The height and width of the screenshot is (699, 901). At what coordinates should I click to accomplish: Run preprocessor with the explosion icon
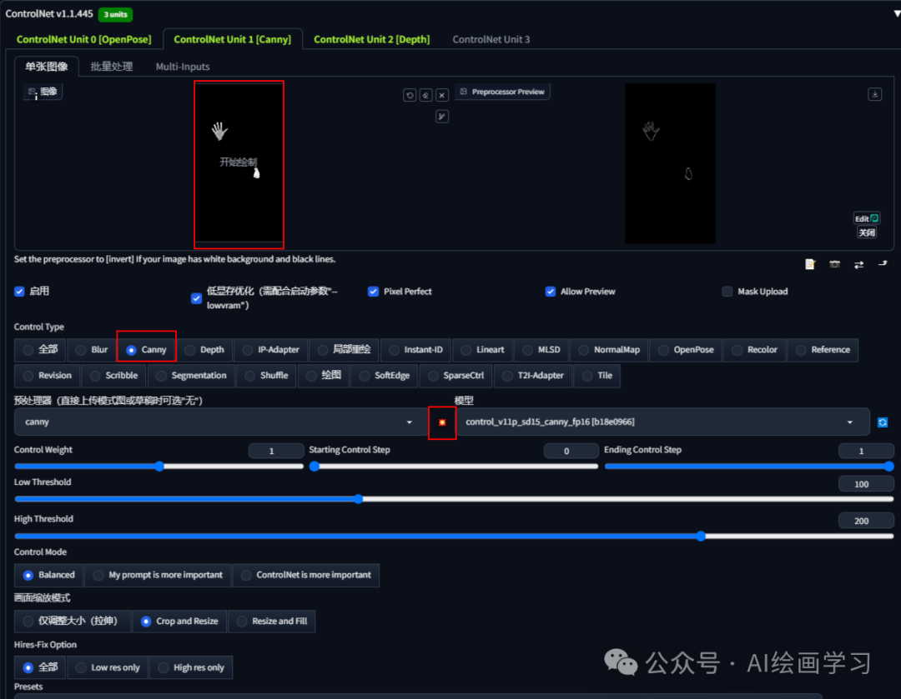[x=442, y=422]
